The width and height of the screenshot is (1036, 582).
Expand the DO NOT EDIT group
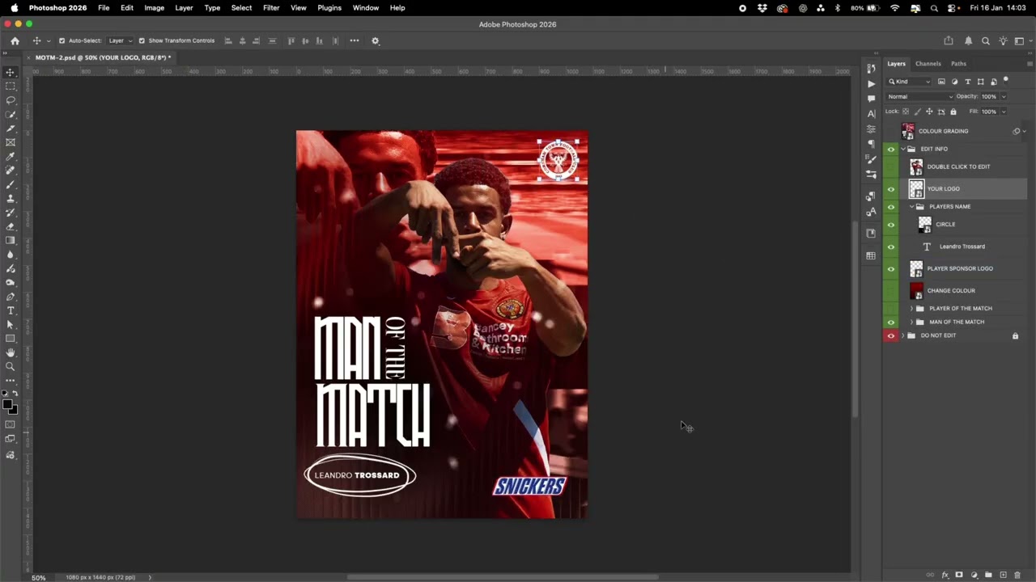pyautogui.click(x=903, y=335)
